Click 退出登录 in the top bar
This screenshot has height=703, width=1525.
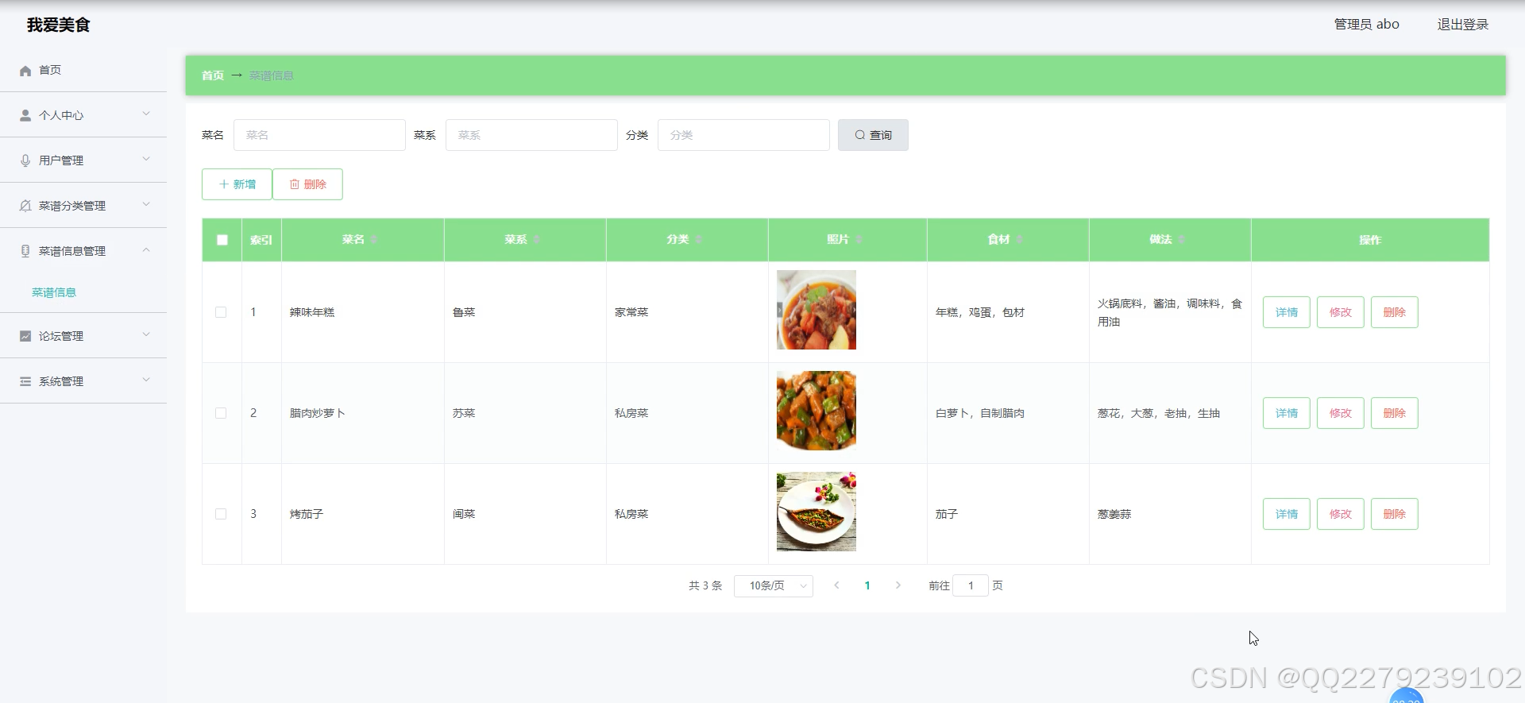pyautogui.click(x=1462, y=25)
